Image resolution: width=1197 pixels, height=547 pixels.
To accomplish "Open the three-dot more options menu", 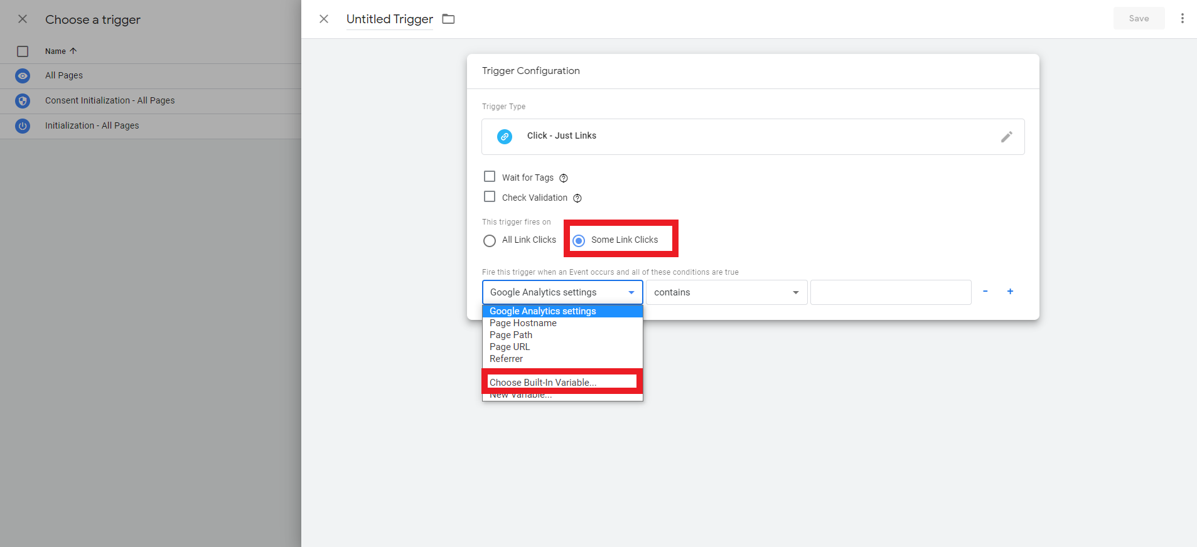I will [x=1182, y=19].
